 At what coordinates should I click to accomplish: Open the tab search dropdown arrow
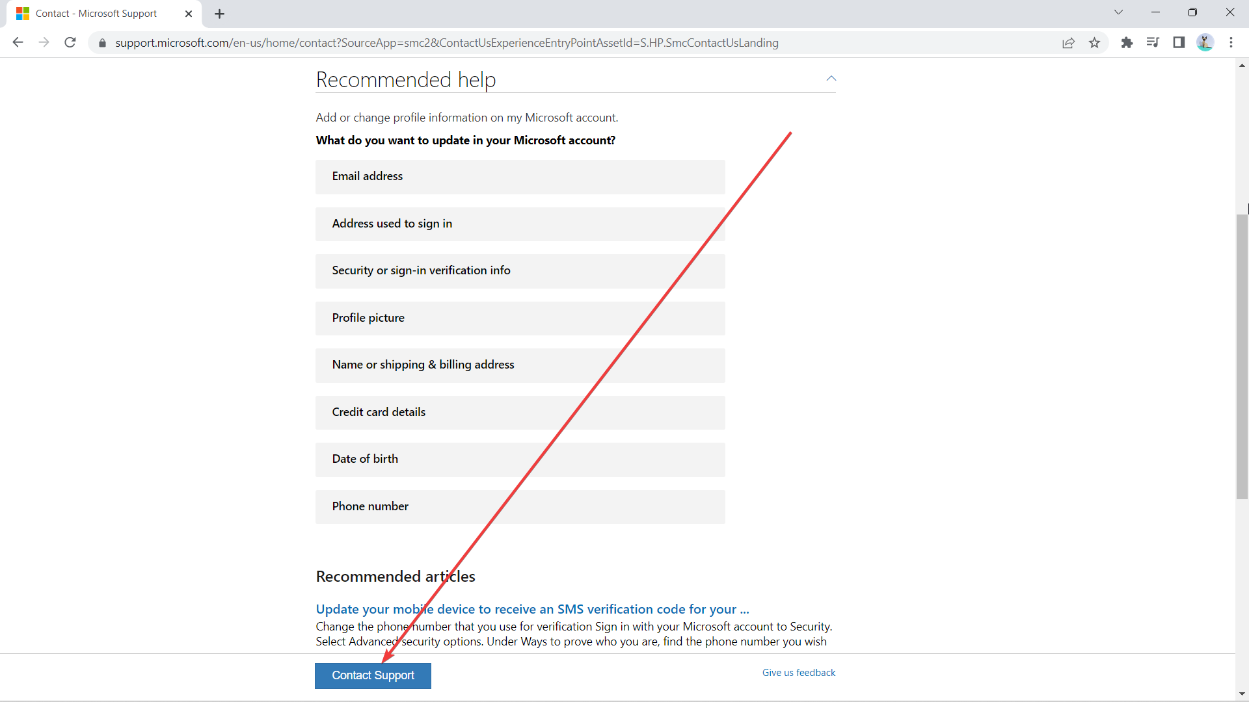coord(1118,12)
